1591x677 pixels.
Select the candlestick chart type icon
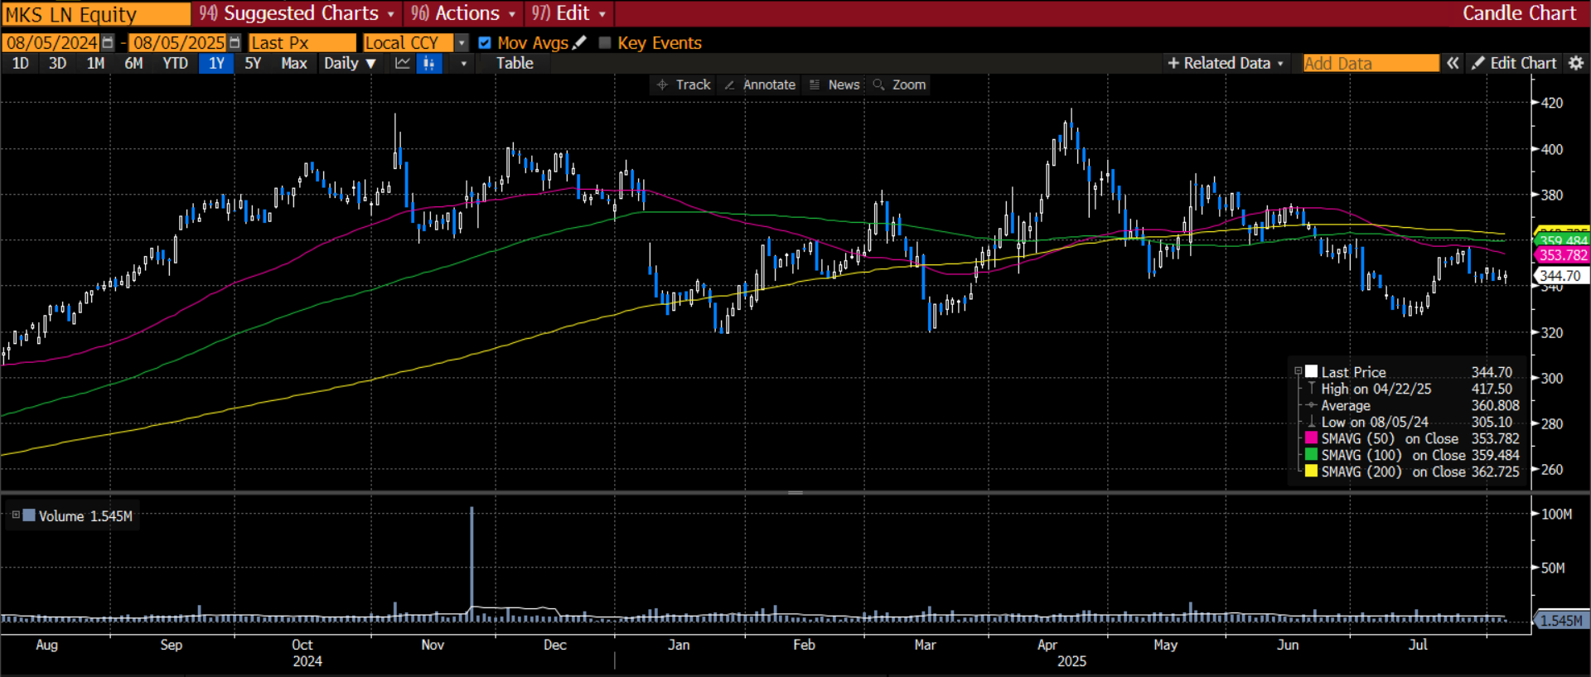(x=428, y=64)
